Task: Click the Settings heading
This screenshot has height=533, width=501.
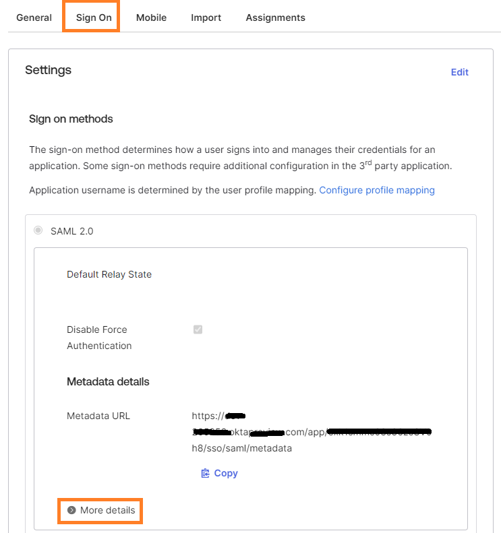Action: (48, 70)
